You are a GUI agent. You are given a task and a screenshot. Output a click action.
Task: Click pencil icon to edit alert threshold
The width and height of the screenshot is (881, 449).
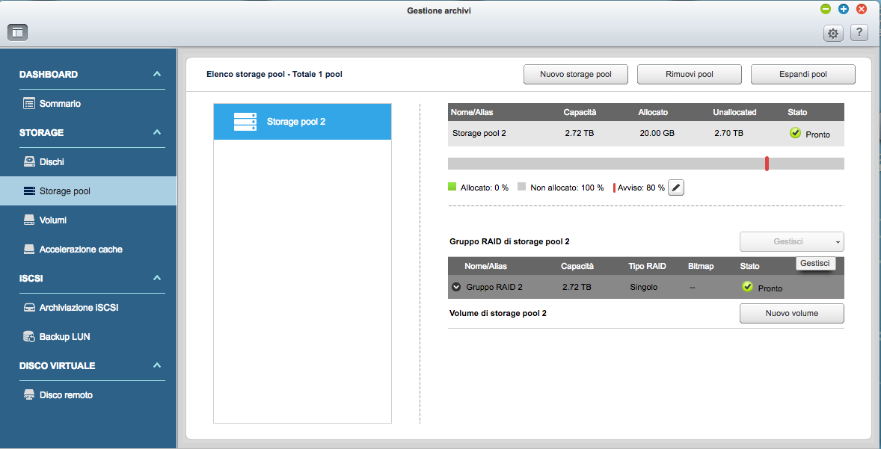click(x=676, y=188)
